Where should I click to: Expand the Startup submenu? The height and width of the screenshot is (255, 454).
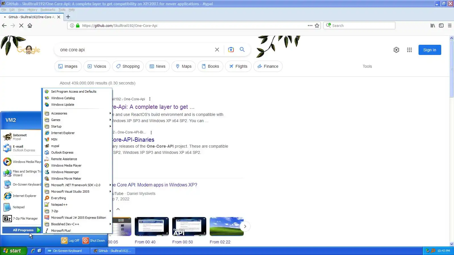pos(77,126)
